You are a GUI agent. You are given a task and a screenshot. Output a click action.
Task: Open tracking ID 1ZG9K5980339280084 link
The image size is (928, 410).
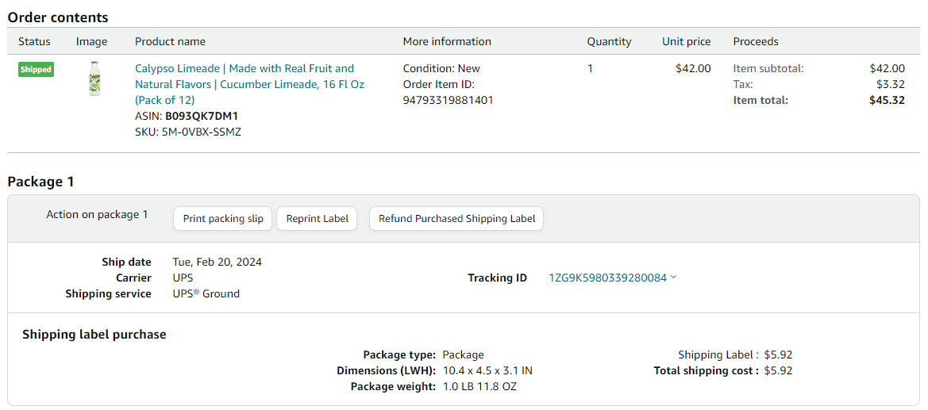pos(608,278)
